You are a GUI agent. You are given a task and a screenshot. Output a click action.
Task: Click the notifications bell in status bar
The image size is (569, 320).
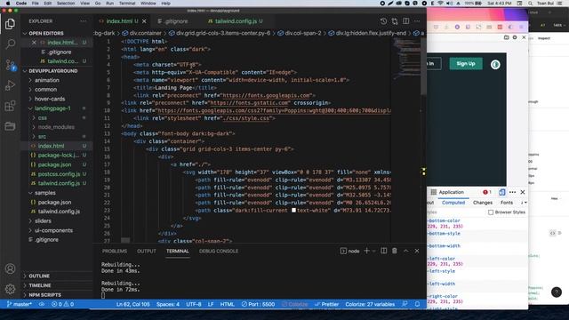(x=417, y=304)
